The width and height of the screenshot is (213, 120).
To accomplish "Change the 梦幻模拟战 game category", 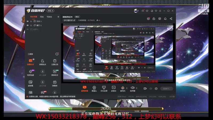I will (x=69, y=20).
